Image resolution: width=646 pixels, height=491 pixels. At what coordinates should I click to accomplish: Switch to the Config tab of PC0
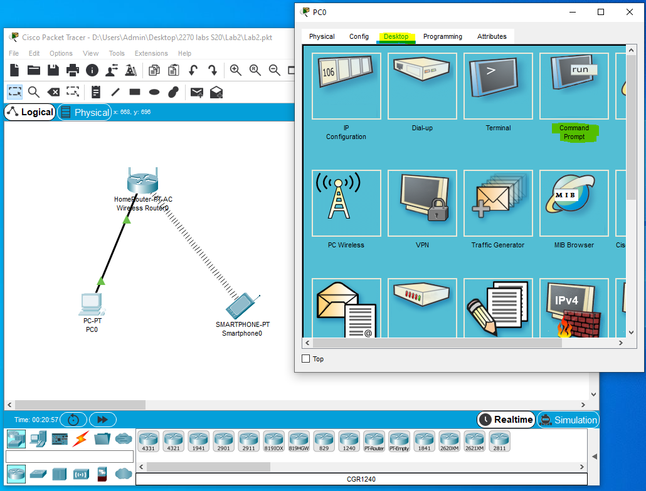359,36
